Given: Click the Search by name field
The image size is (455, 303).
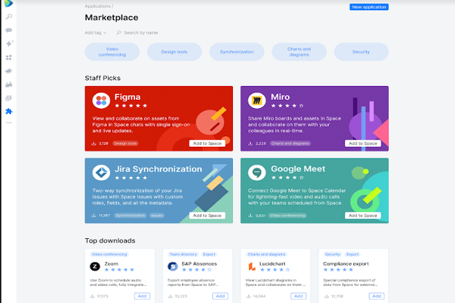Looking at the screenshot, I should [x=141, y=33].
